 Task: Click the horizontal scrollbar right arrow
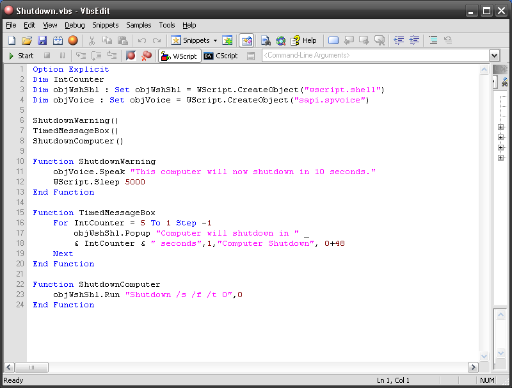[473, 368]
